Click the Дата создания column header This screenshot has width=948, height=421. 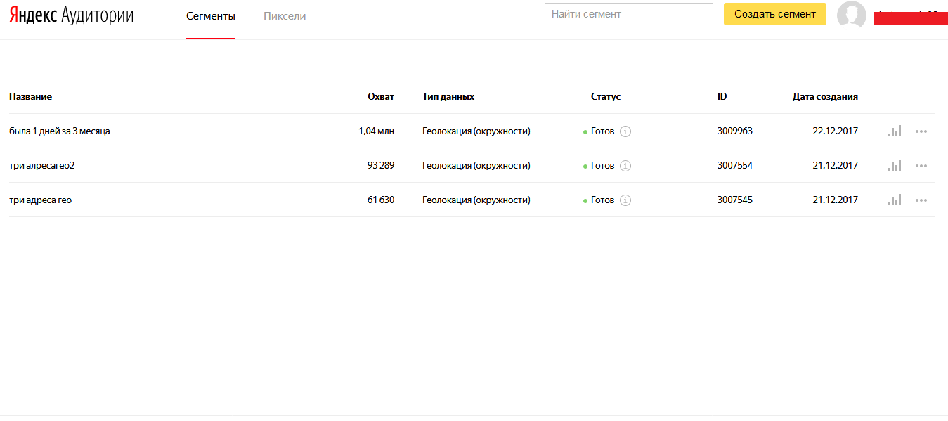825,96
